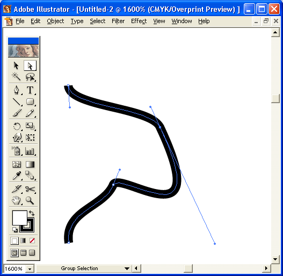Swap fill and stroke arrows
The height and width of the screenshot is (276, 283).
tap(32, 213)
